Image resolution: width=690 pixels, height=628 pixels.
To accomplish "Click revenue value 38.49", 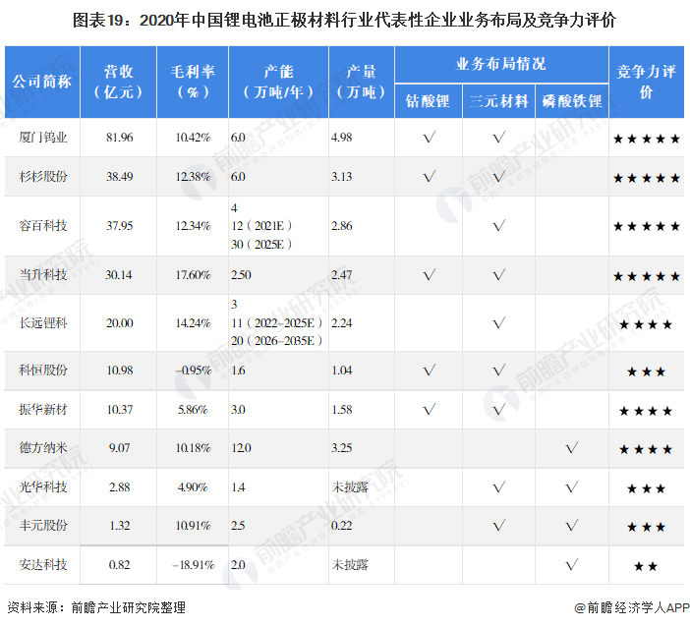I will 119,177.
